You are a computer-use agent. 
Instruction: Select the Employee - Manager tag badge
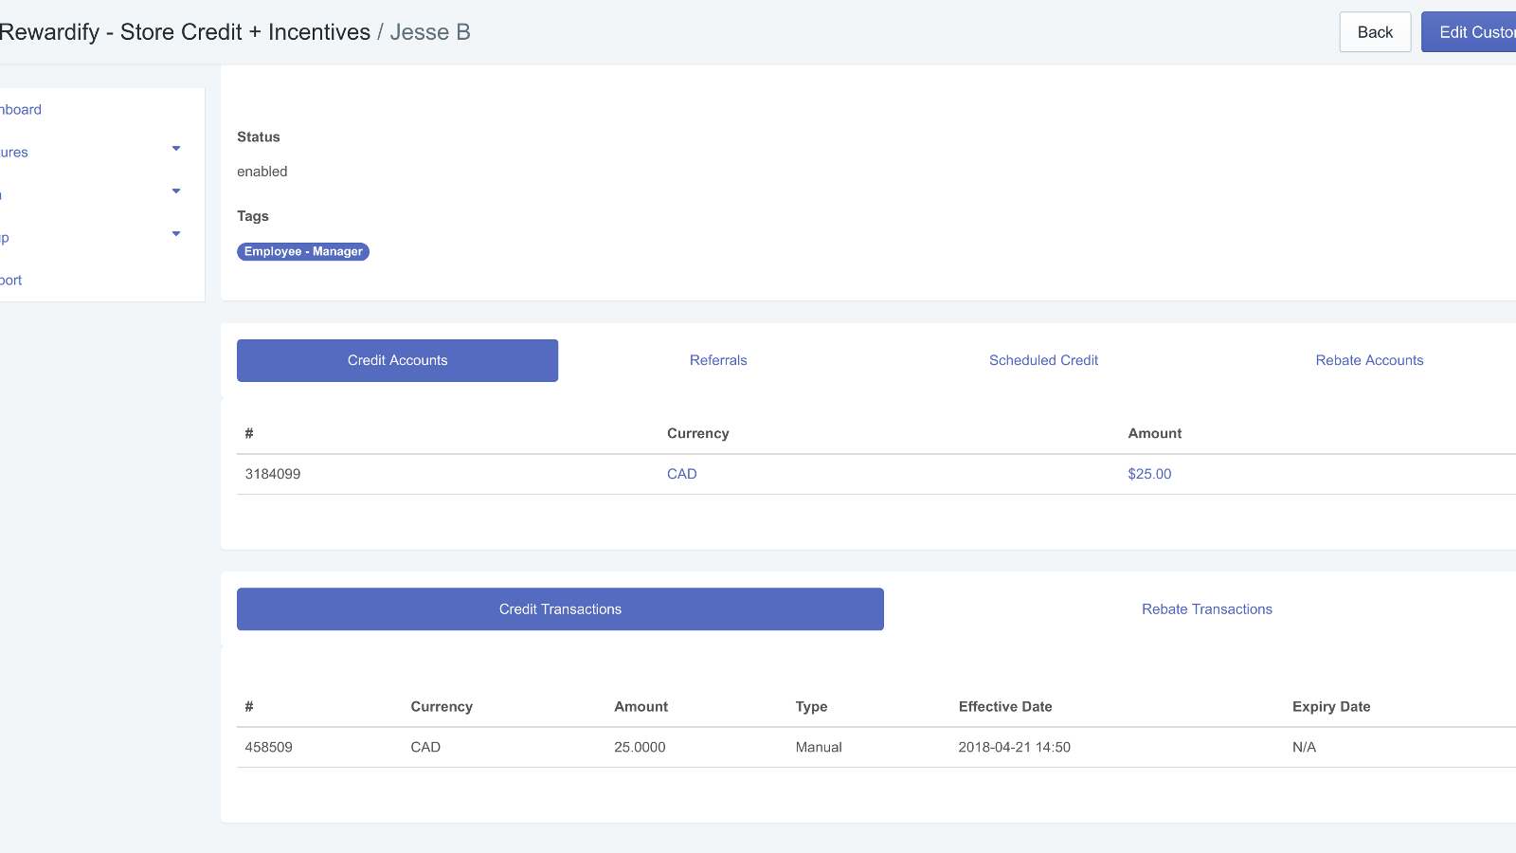coord(302,252)
